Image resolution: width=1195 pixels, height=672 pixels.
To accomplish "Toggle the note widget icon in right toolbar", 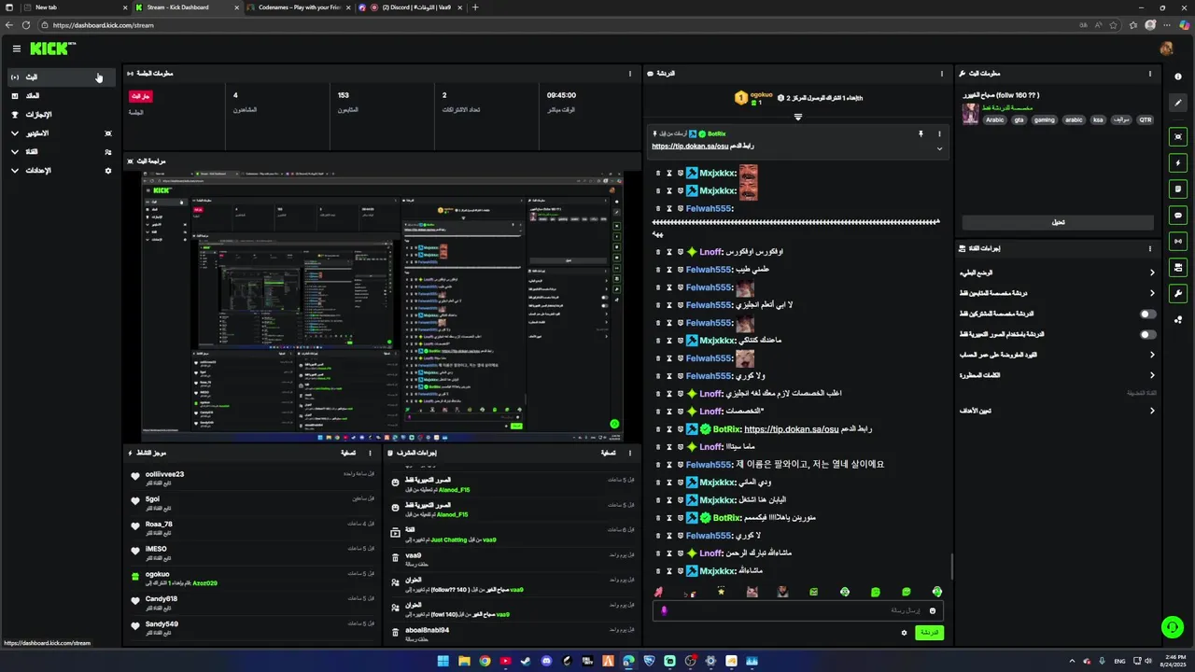I will coord(1178,189).
